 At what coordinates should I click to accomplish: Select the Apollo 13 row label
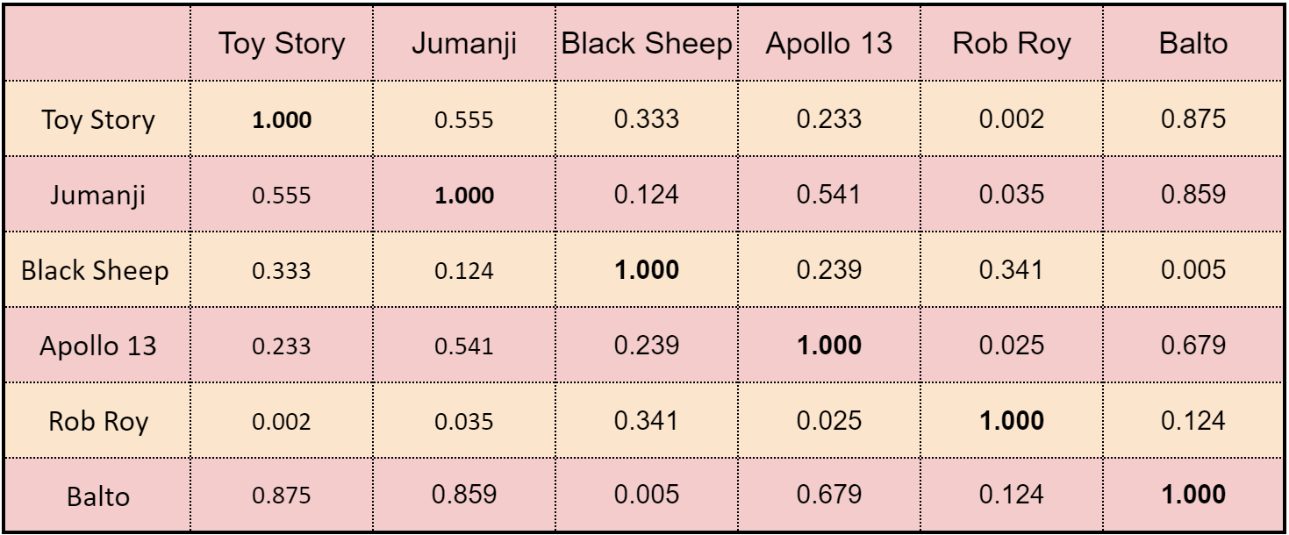pyautogui.click(x=98, y=346)
